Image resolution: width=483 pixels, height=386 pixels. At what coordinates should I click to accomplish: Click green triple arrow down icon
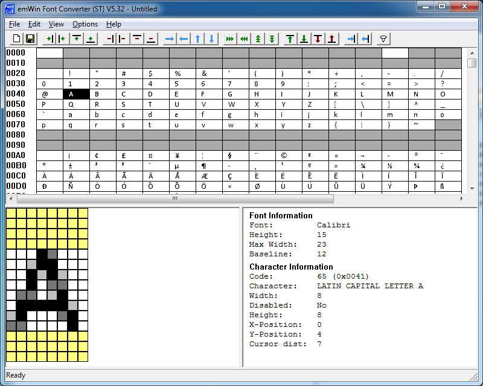click(x=272, y=39)
